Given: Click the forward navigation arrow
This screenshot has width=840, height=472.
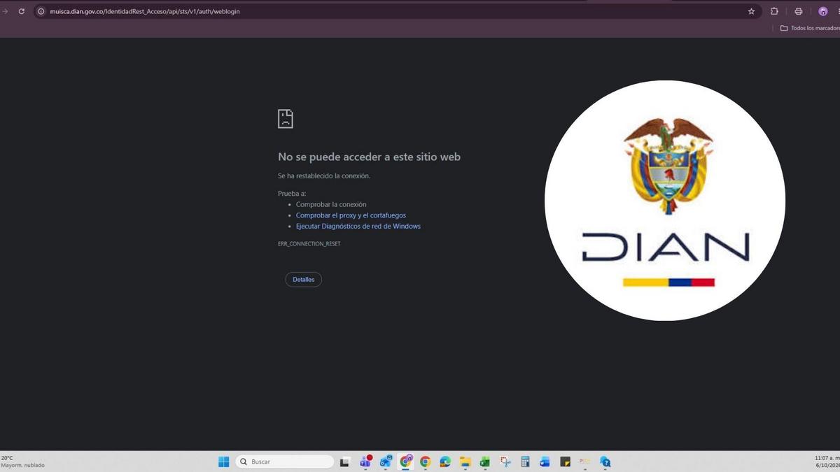Looking at the screenshot, I should point(6,11).
